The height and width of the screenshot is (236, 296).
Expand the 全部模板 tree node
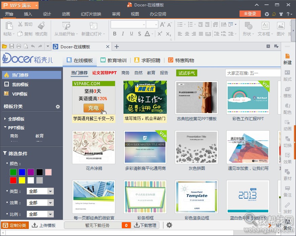click(5, 119)
